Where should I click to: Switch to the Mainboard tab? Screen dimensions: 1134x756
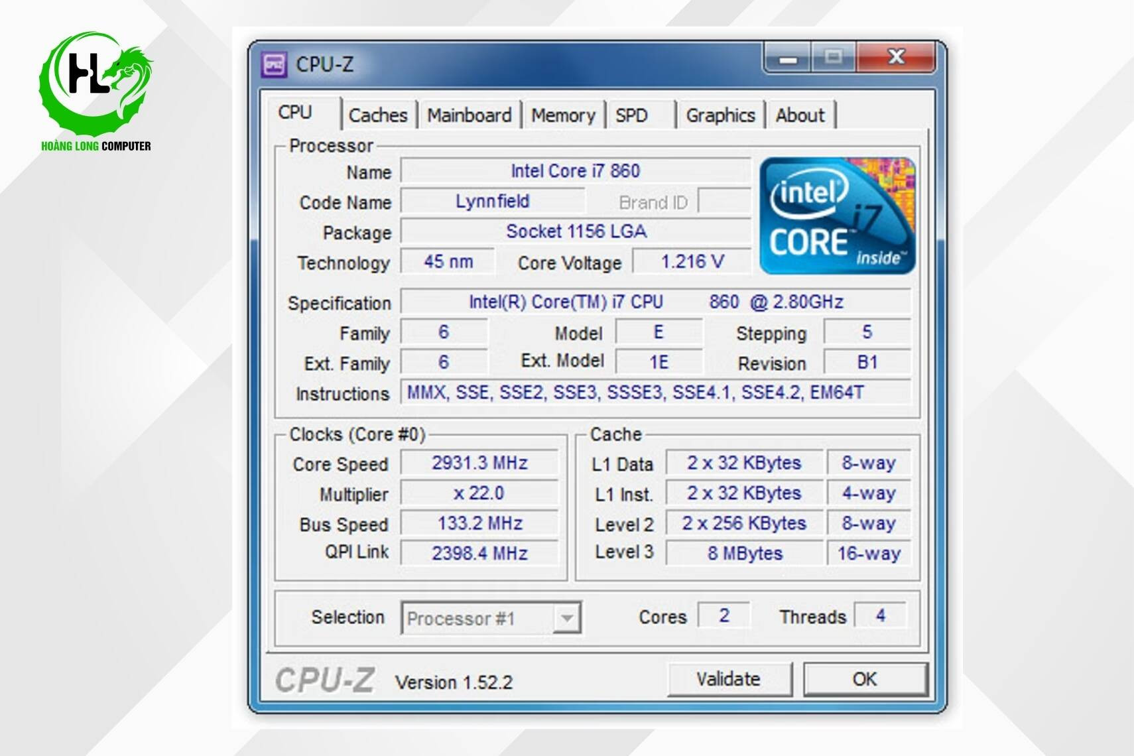coord(469,115)
